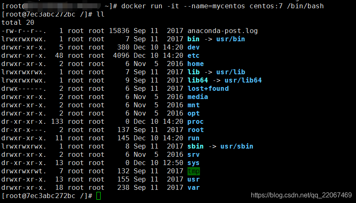Click the usr/lib link target
356x203 pixels.
click(x=231, y=72)
